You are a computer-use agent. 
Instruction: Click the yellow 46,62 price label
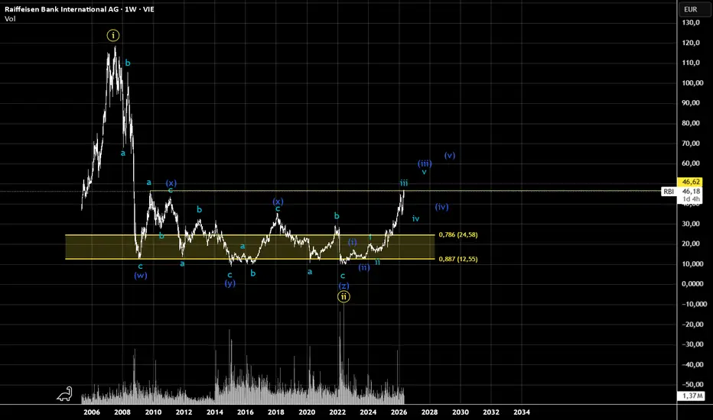690,182
